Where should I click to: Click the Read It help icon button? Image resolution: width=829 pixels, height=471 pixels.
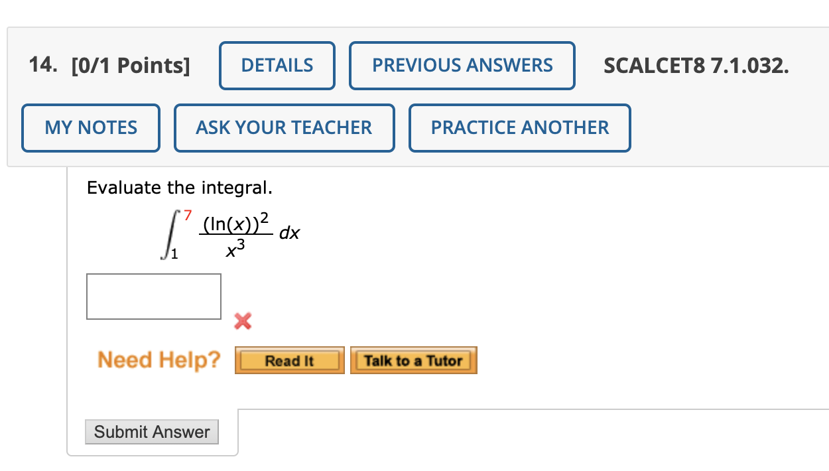[x=289, y=360]
